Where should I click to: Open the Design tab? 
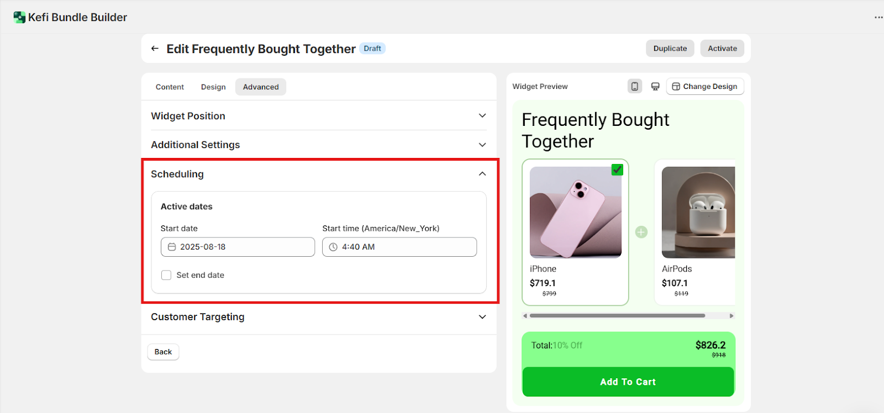[213, 87]
